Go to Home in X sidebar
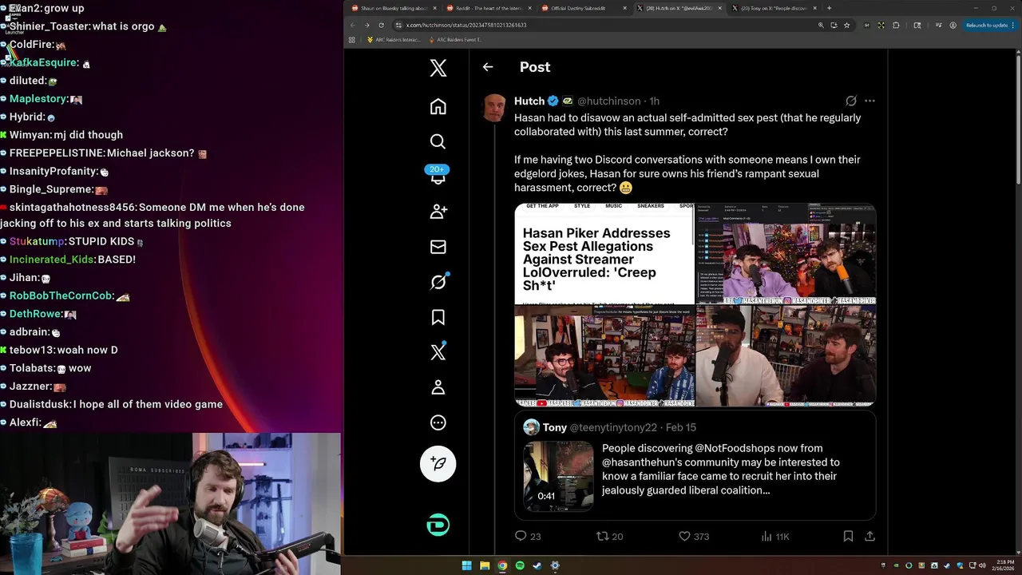The height and width of the screenshot is (575, 1022). tap(438, 106)
